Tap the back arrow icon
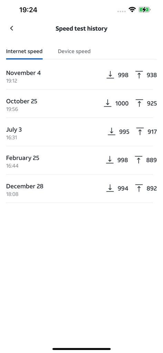 [x=12, y=28]
